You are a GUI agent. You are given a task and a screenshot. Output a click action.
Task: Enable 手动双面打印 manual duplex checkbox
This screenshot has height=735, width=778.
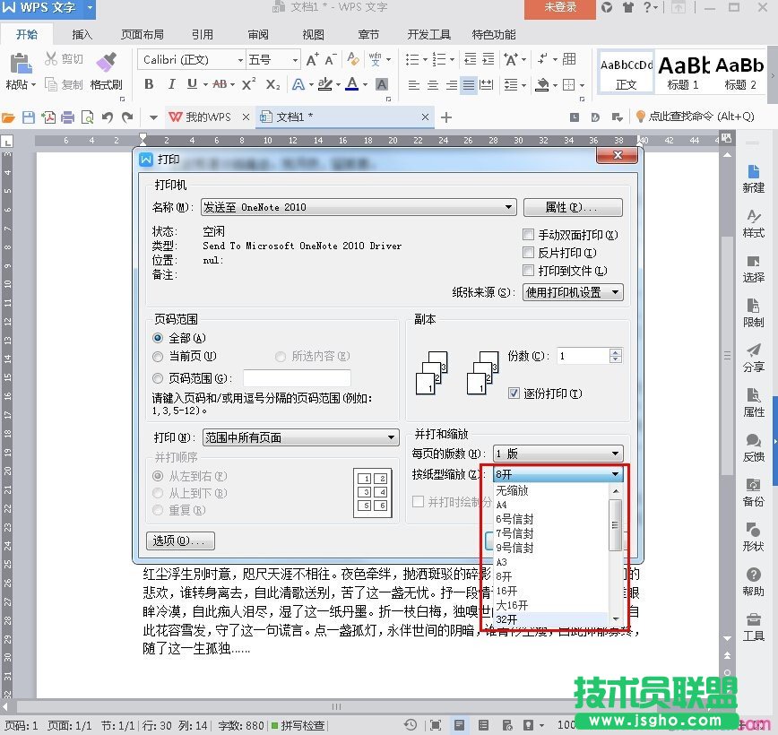[529, 234]
